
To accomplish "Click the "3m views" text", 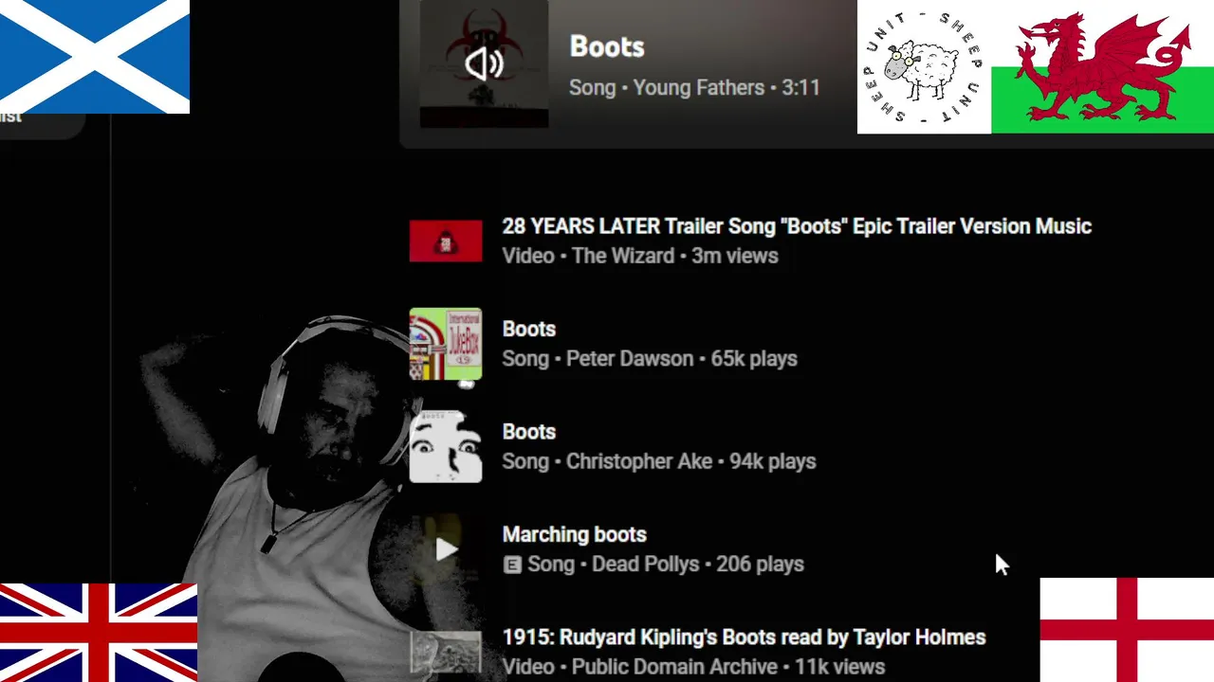I will (735, 256).
